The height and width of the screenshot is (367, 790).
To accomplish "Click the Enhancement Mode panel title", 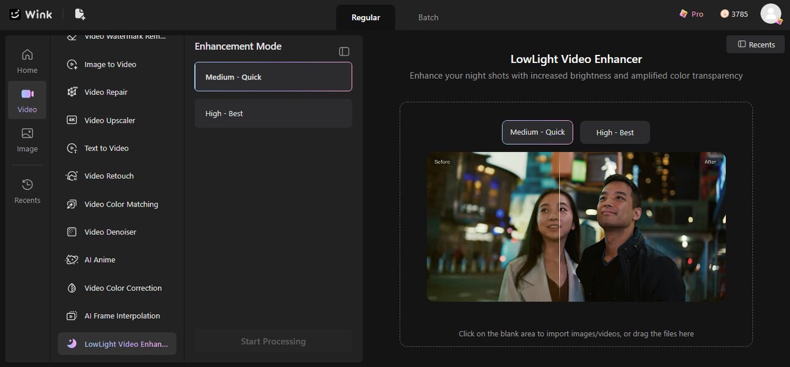I will (238, 46).
